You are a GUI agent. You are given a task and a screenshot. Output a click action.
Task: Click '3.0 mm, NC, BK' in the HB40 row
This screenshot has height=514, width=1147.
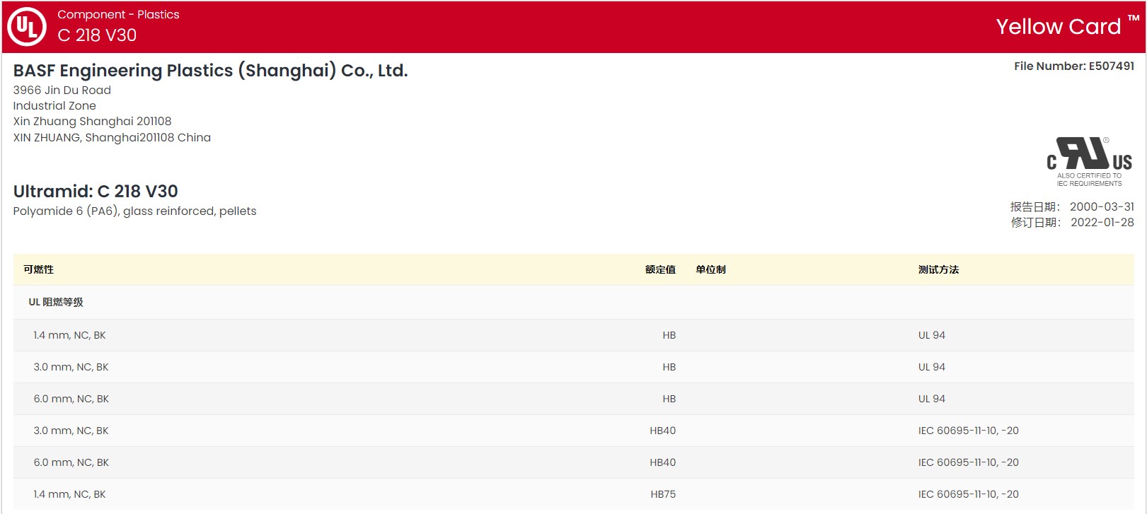pos(71,431)
